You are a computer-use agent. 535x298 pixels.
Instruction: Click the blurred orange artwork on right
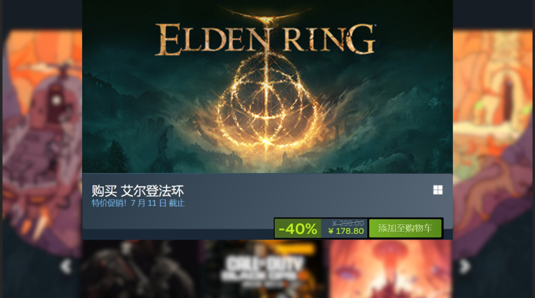(492, 136)
